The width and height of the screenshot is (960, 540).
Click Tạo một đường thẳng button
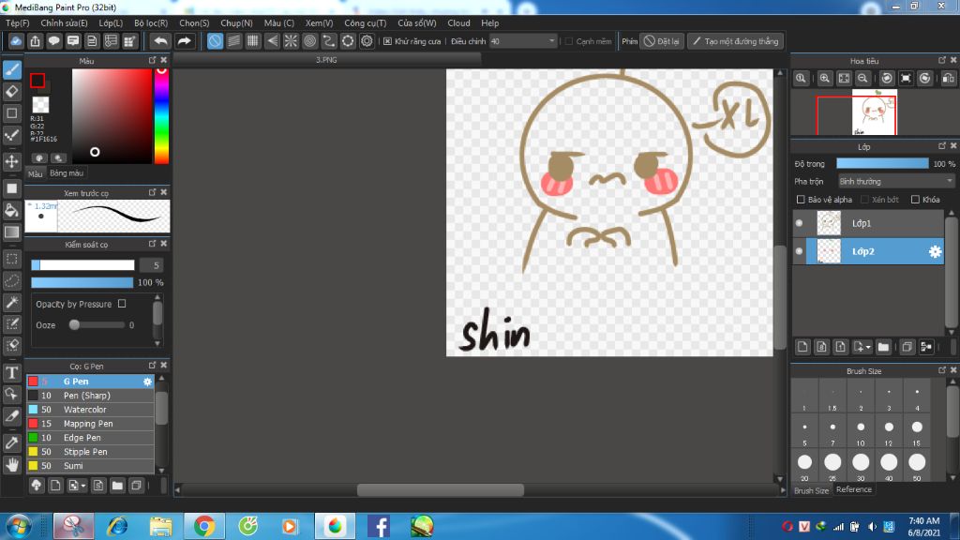(x=735, y=41)
